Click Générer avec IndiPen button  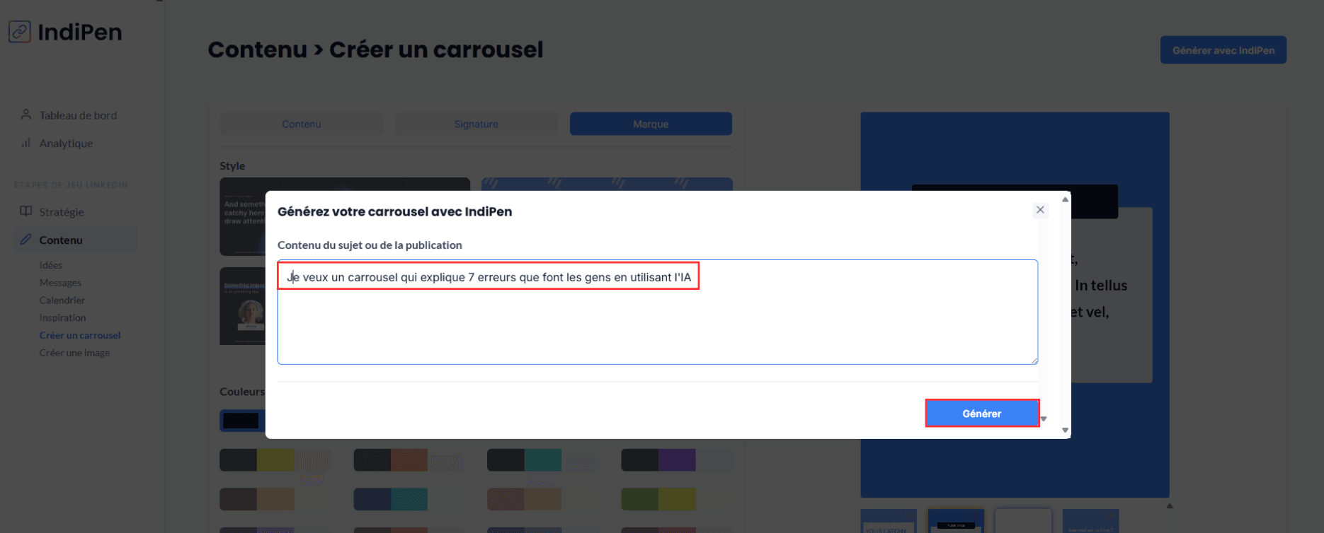click(x=1223, y=50)
